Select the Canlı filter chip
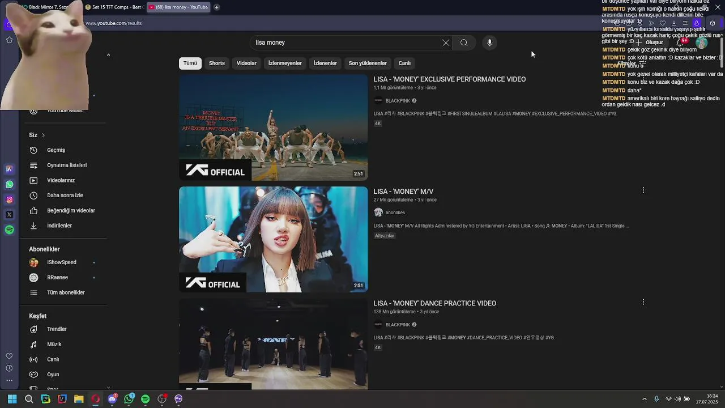The height and width of the screenshot is (408, 725). [404, 63]
